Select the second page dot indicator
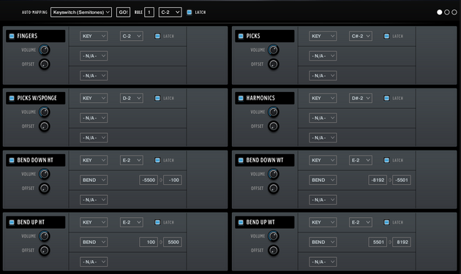 (447, 12)
